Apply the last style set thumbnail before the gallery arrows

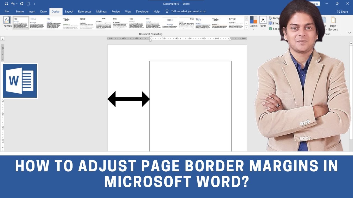coord(236,23)
